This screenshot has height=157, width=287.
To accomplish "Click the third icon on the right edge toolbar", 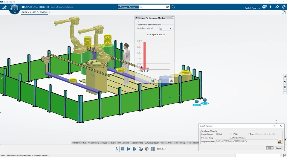I will click(285, 87).
